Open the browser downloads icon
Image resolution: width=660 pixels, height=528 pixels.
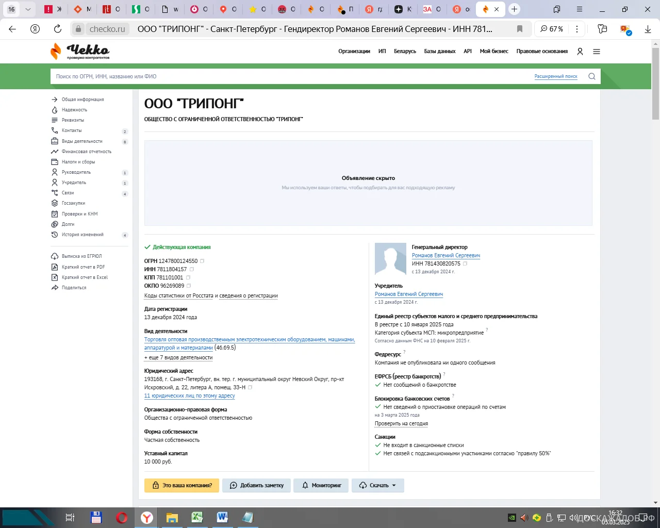[x=648, y=29]
